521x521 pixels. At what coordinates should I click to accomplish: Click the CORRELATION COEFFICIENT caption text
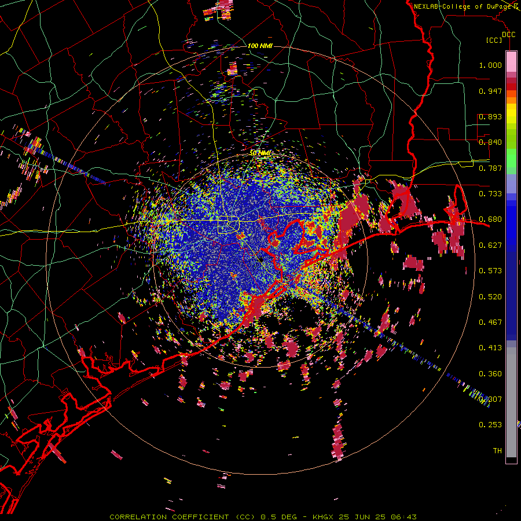pos(169,517)
